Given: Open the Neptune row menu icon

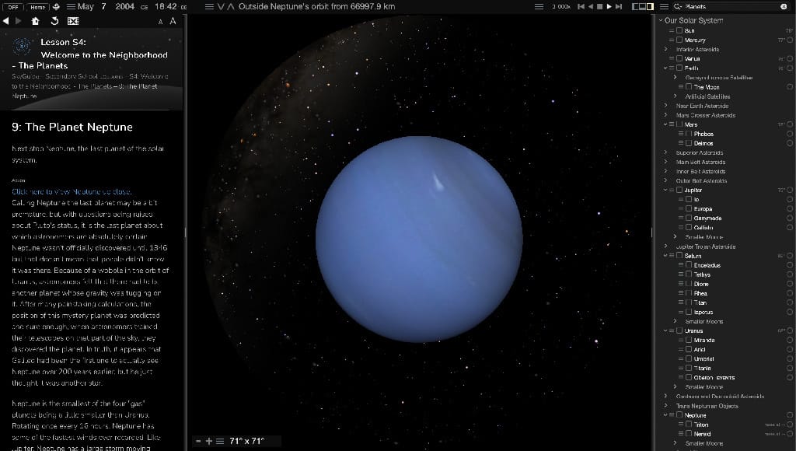Looking at the screenshot, I should click(672, 415).
